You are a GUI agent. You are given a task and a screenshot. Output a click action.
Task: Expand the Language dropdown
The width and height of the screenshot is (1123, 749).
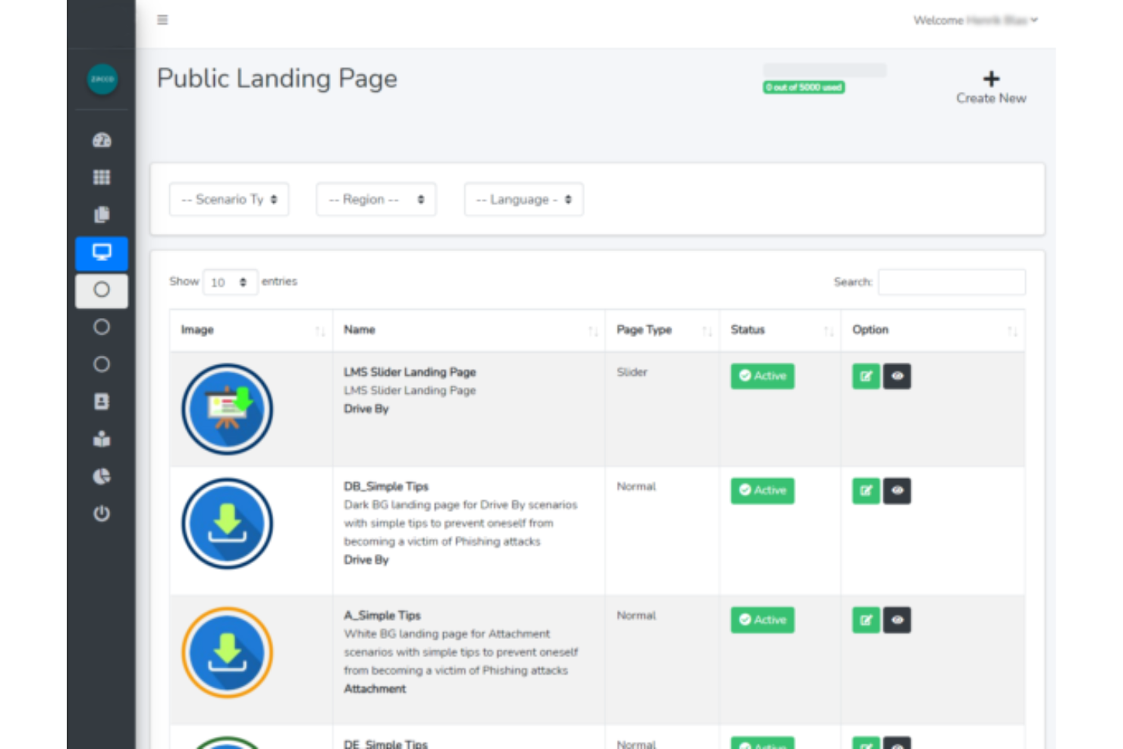(524, 200)
